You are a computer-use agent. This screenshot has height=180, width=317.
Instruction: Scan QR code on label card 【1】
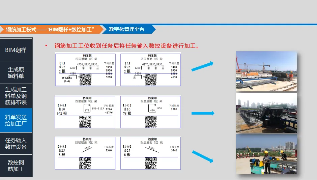(x=85, y=80)
